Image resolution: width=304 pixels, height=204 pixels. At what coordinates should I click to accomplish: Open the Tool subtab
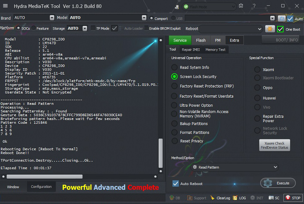[172, 50]
